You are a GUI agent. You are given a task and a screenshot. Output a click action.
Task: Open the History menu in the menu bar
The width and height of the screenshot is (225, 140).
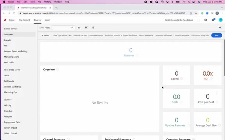click(x=47, y=2)
